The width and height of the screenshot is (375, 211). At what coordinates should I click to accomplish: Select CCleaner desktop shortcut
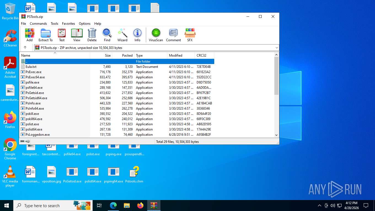pos(10,38)
